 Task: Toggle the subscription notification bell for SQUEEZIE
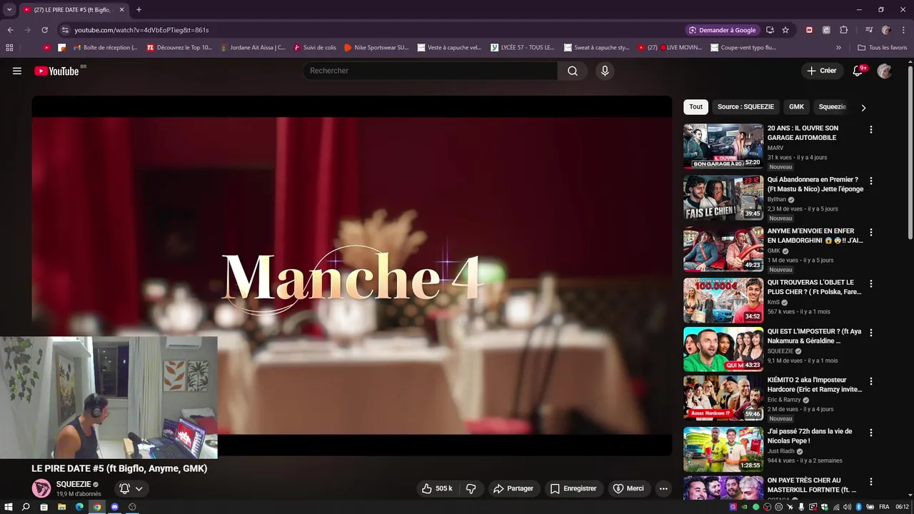124,489
